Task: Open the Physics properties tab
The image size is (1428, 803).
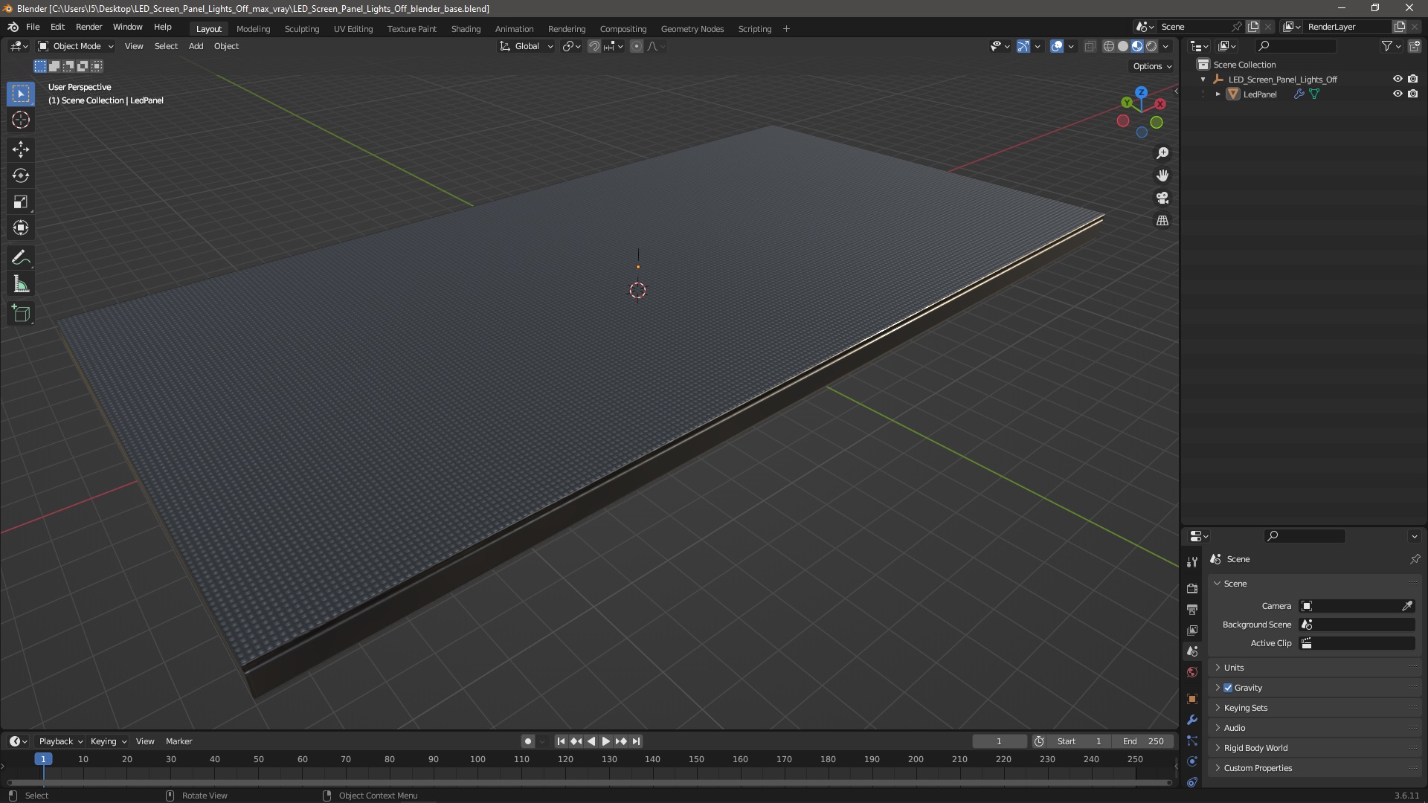Action: [1192, 761]
